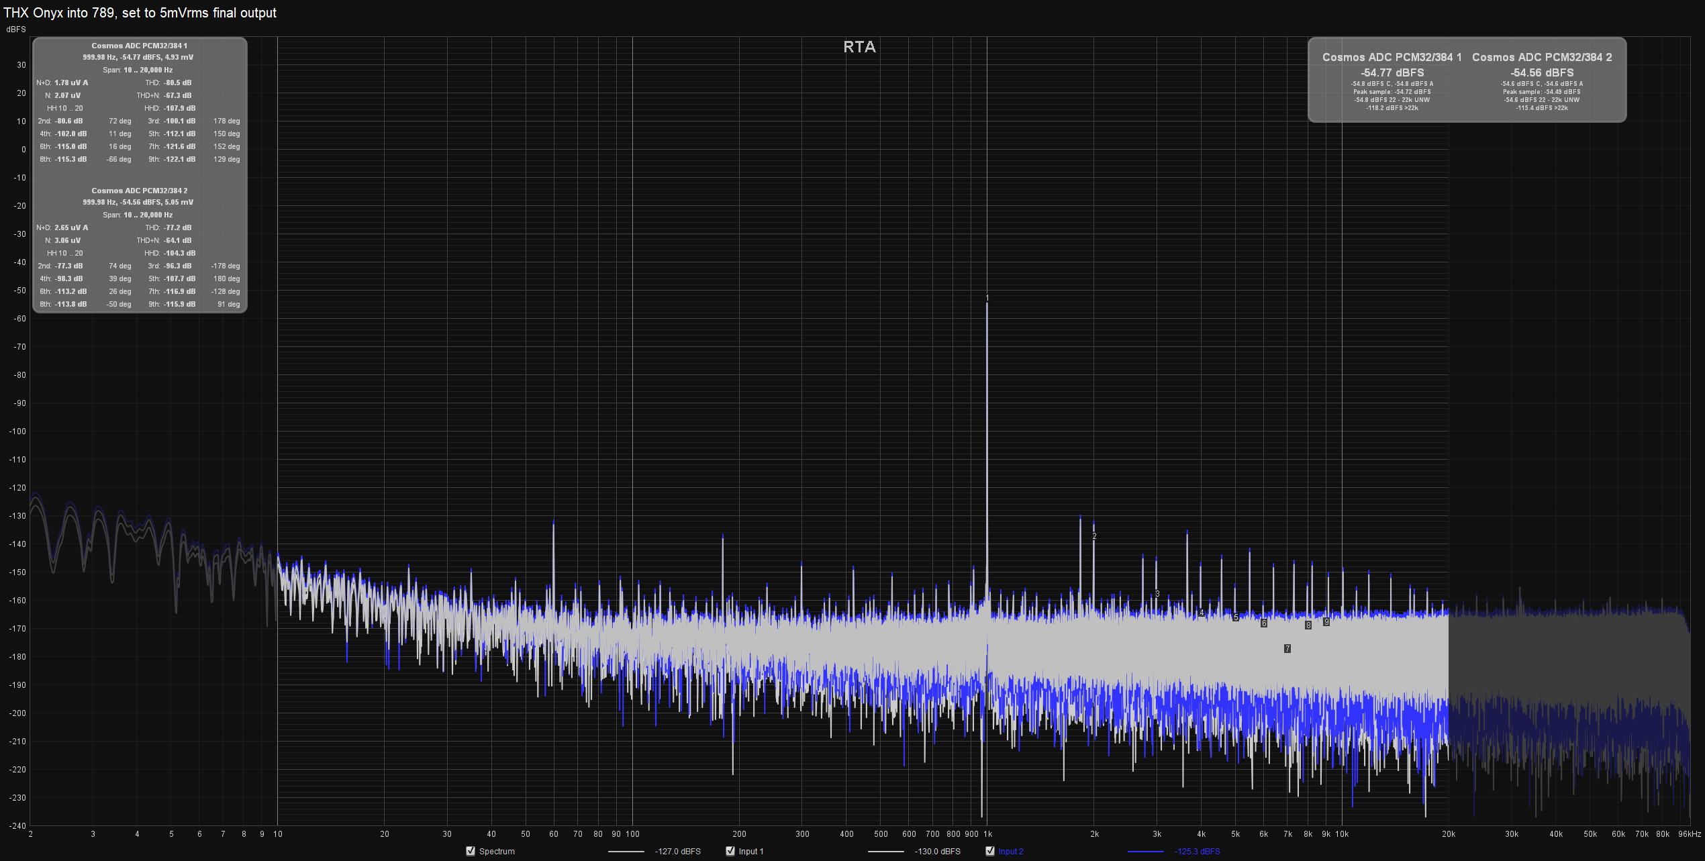
Task: Click the THD -80.5 dB value
Action: 178,83
